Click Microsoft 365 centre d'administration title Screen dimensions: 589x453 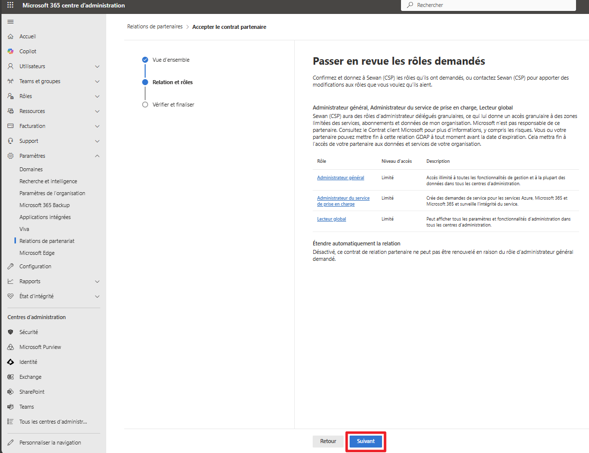point(74,5)
